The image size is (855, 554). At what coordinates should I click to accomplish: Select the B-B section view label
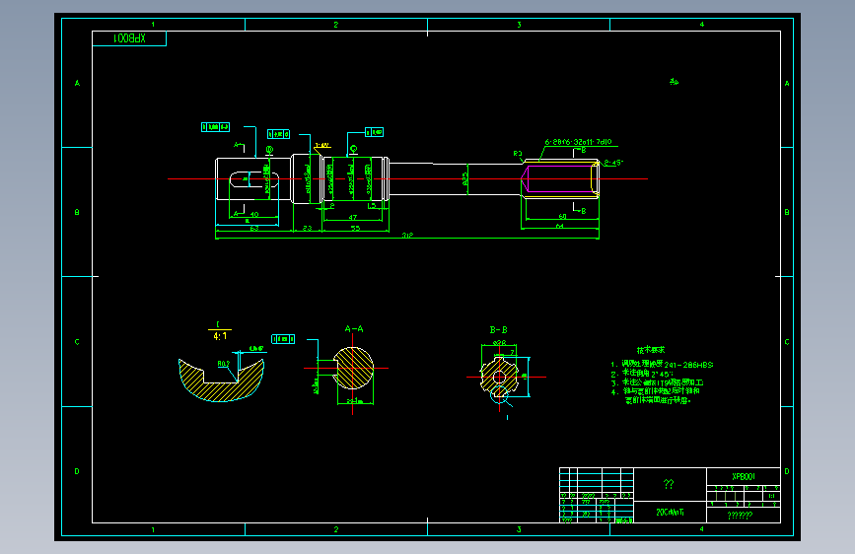[x=498, y=330]
